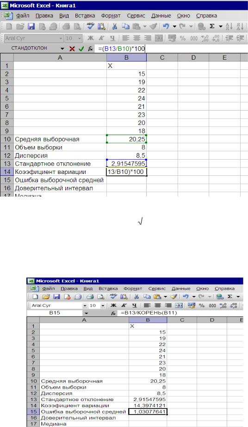Click Cut scissors in lower Excel window
Screen dimensions: 248x427
(x=136, y=297)
